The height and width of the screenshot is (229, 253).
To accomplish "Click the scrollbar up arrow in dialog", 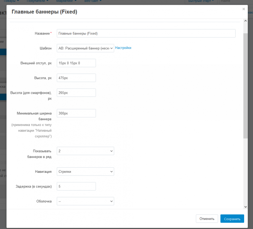I will (x=245, y=21).
